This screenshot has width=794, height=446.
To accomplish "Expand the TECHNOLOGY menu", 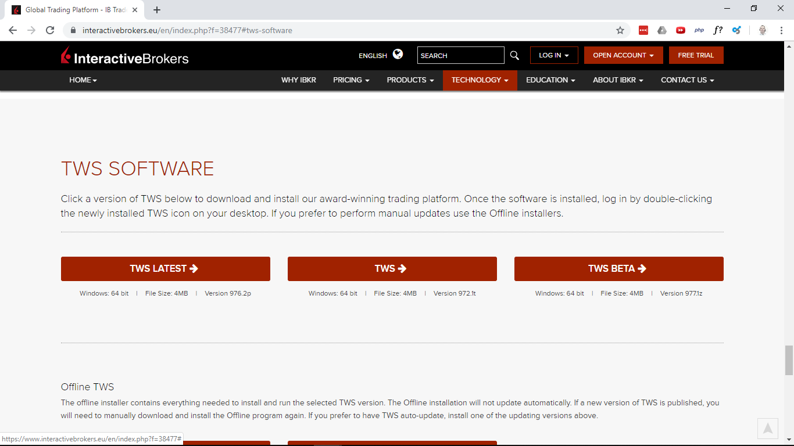I will [480, 80].
